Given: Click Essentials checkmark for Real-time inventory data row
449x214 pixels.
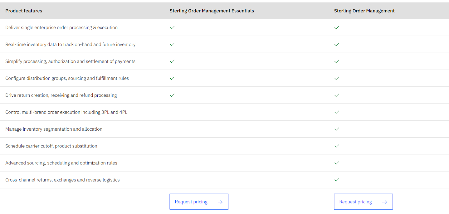Looking at the screenshot, I should click(172, 44).
